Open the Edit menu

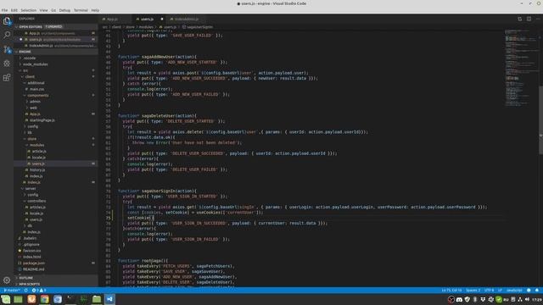(14, 10)
